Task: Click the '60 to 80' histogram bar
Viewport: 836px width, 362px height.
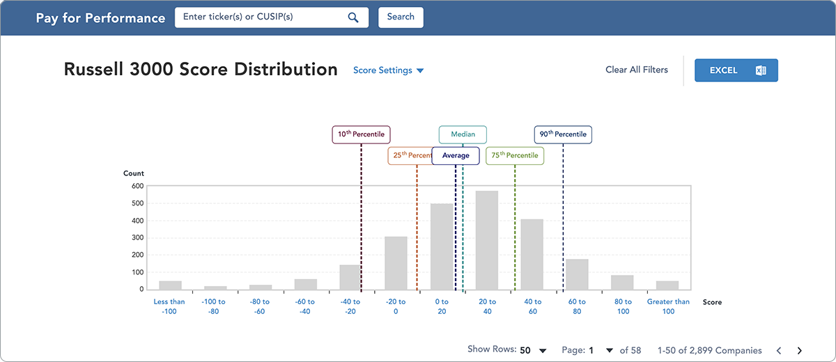Action: click(x=577, y=274)
